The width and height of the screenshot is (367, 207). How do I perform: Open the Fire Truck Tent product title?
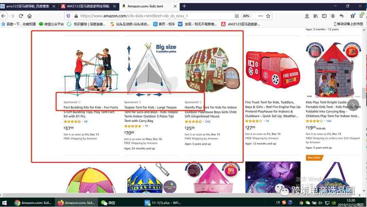point(273,109)
